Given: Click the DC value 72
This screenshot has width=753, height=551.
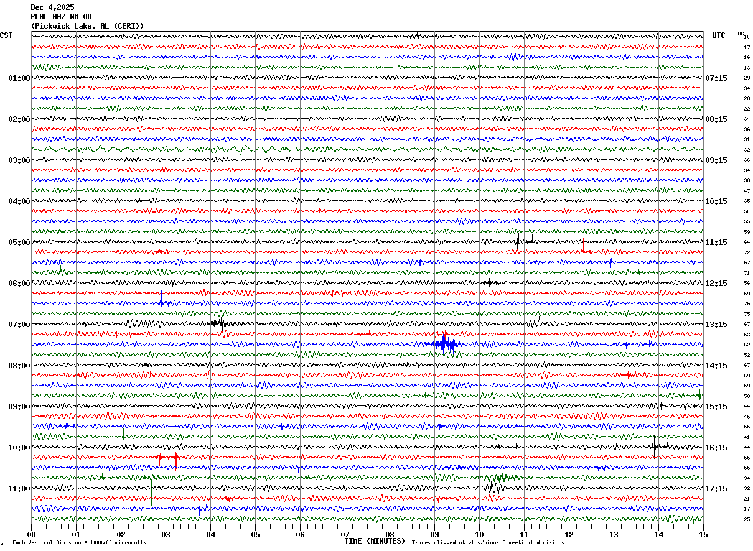Looking at the screenshot, I should click(x=747, y=252).
